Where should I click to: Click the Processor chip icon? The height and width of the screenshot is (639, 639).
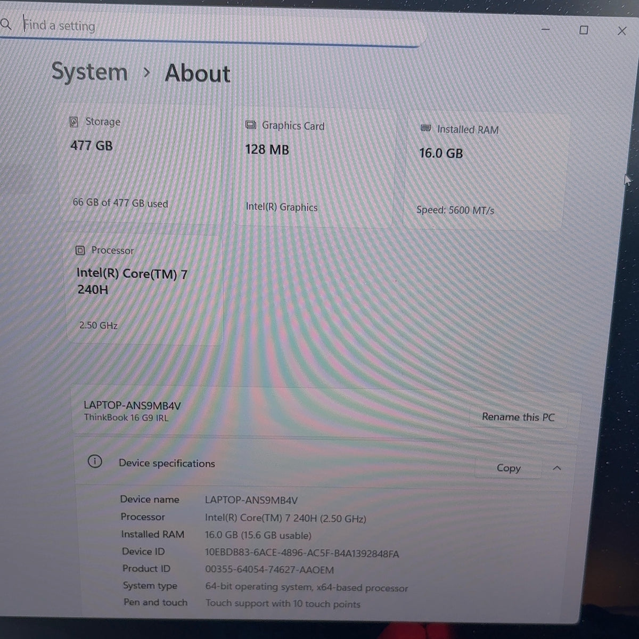80,250
